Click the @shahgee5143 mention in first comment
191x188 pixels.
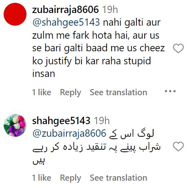[x=66, y=22]
